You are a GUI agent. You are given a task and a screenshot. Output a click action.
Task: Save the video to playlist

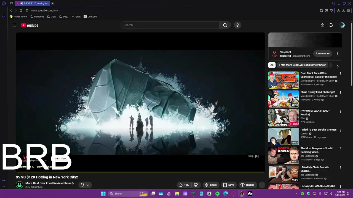229,185
